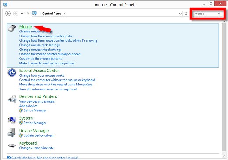The image size is (228, 160).
Task: Open the Keyboard heading link
Action: [x=28, y=143]
